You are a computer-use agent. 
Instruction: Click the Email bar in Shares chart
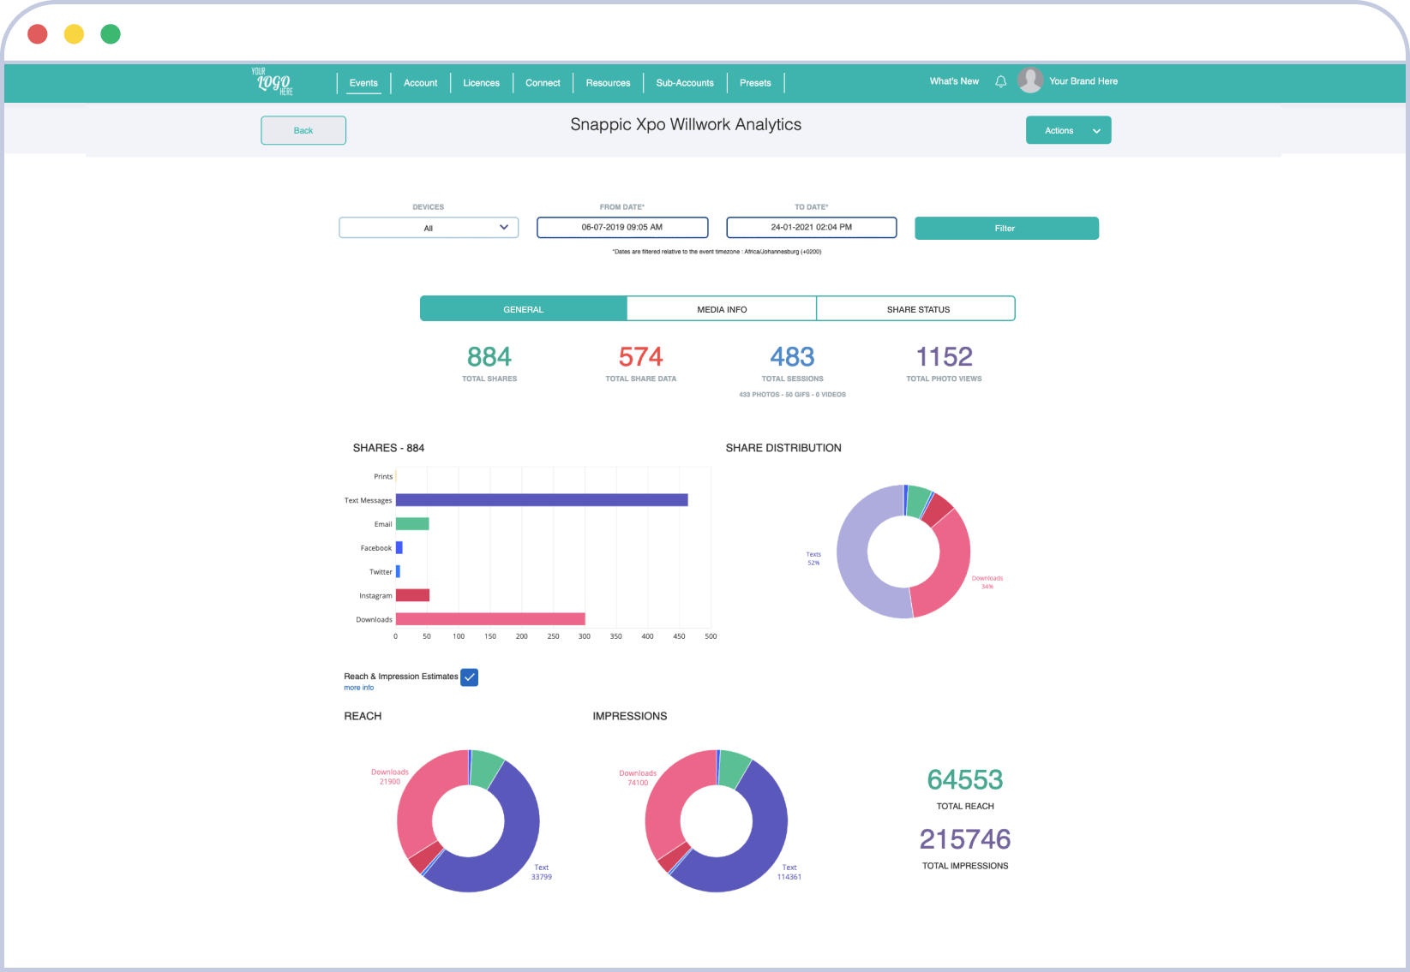[x=412, y=524]
